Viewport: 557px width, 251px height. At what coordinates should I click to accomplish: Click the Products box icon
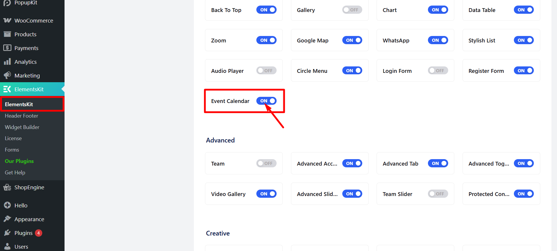(7, 34)
